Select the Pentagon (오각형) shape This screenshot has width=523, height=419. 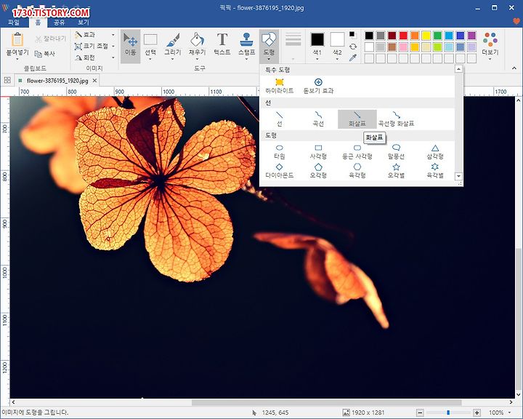[x=318, y=171]
